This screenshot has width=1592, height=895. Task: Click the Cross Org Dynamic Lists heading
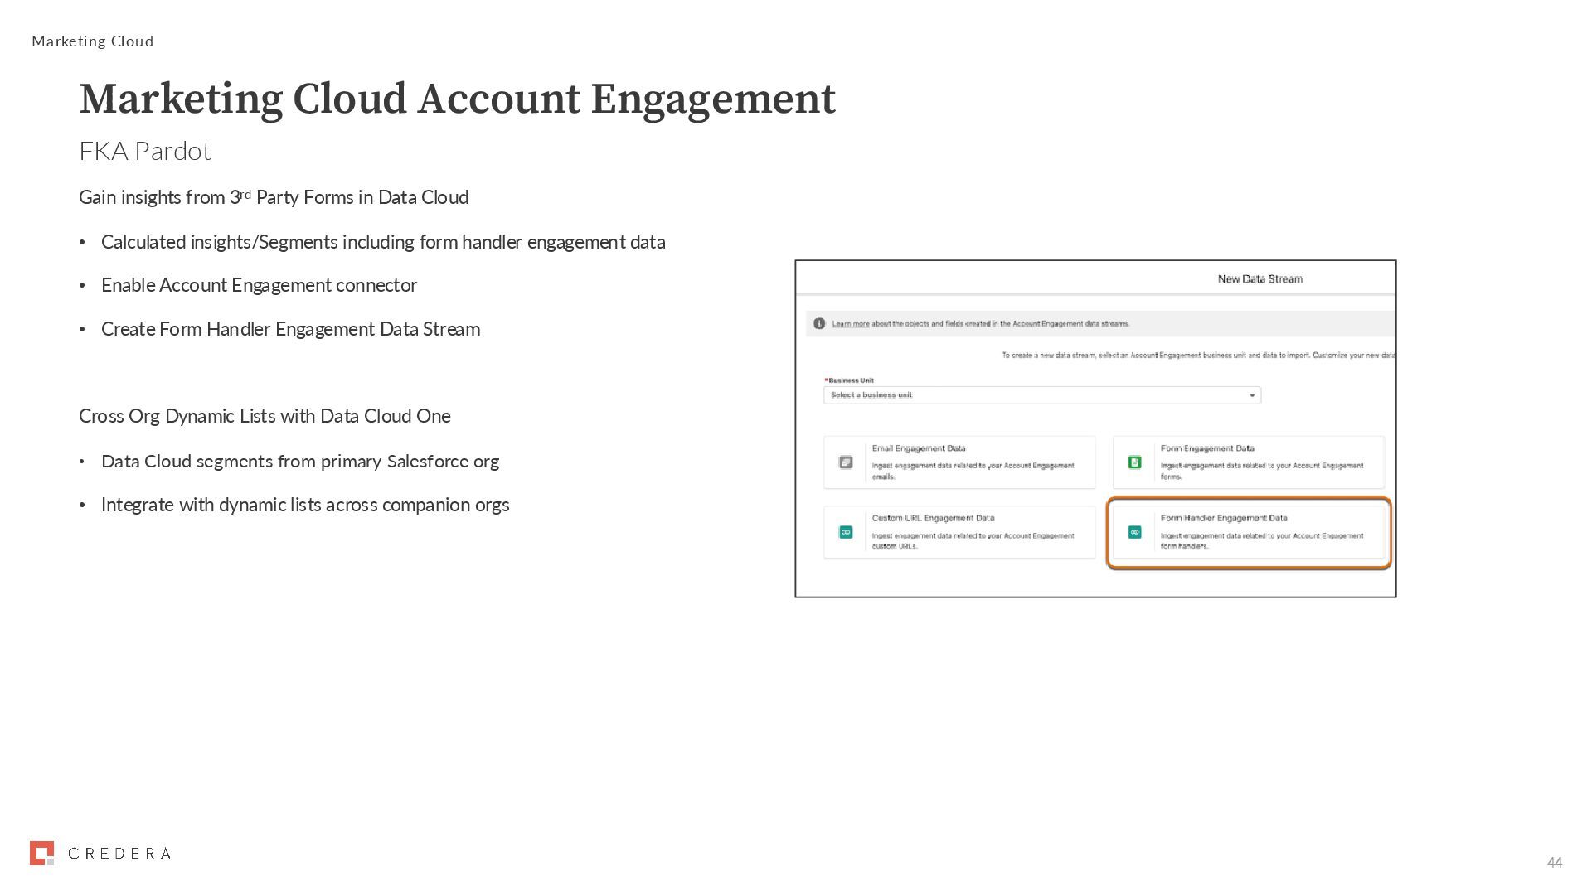pyautogui.click(x=265, y=416)
